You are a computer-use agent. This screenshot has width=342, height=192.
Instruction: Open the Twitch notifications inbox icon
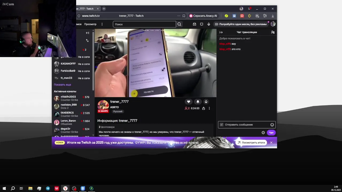[195, 24]
